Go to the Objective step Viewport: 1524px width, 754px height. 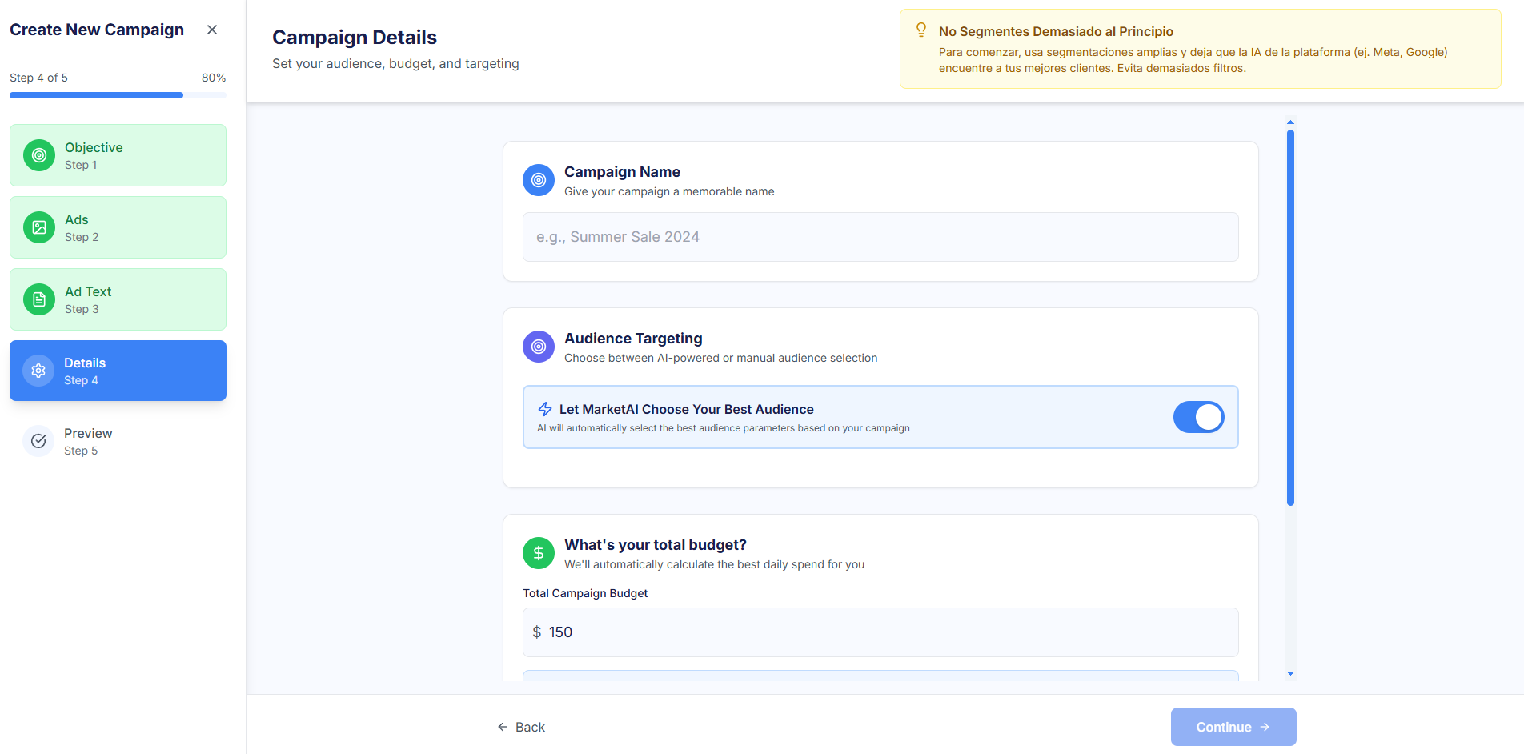click(118, 155)
